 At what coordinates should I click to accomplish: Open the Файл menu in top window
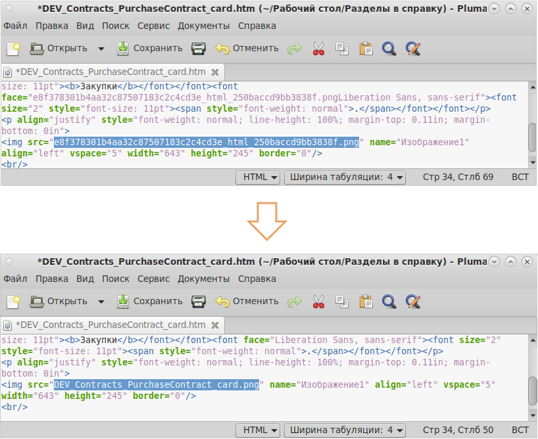[x=15, y=26]
